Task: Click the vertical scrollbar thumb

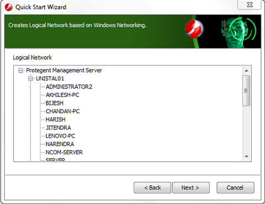Action: click(x=246, y=91)
